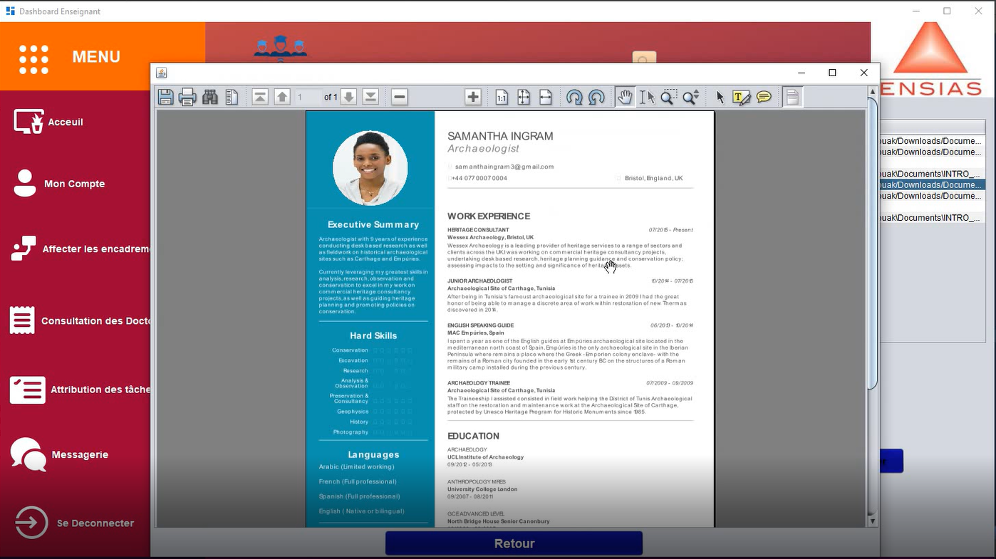Minimize the PDF viewer window
The image size is (996, 559).
click(x=802, y=73)
